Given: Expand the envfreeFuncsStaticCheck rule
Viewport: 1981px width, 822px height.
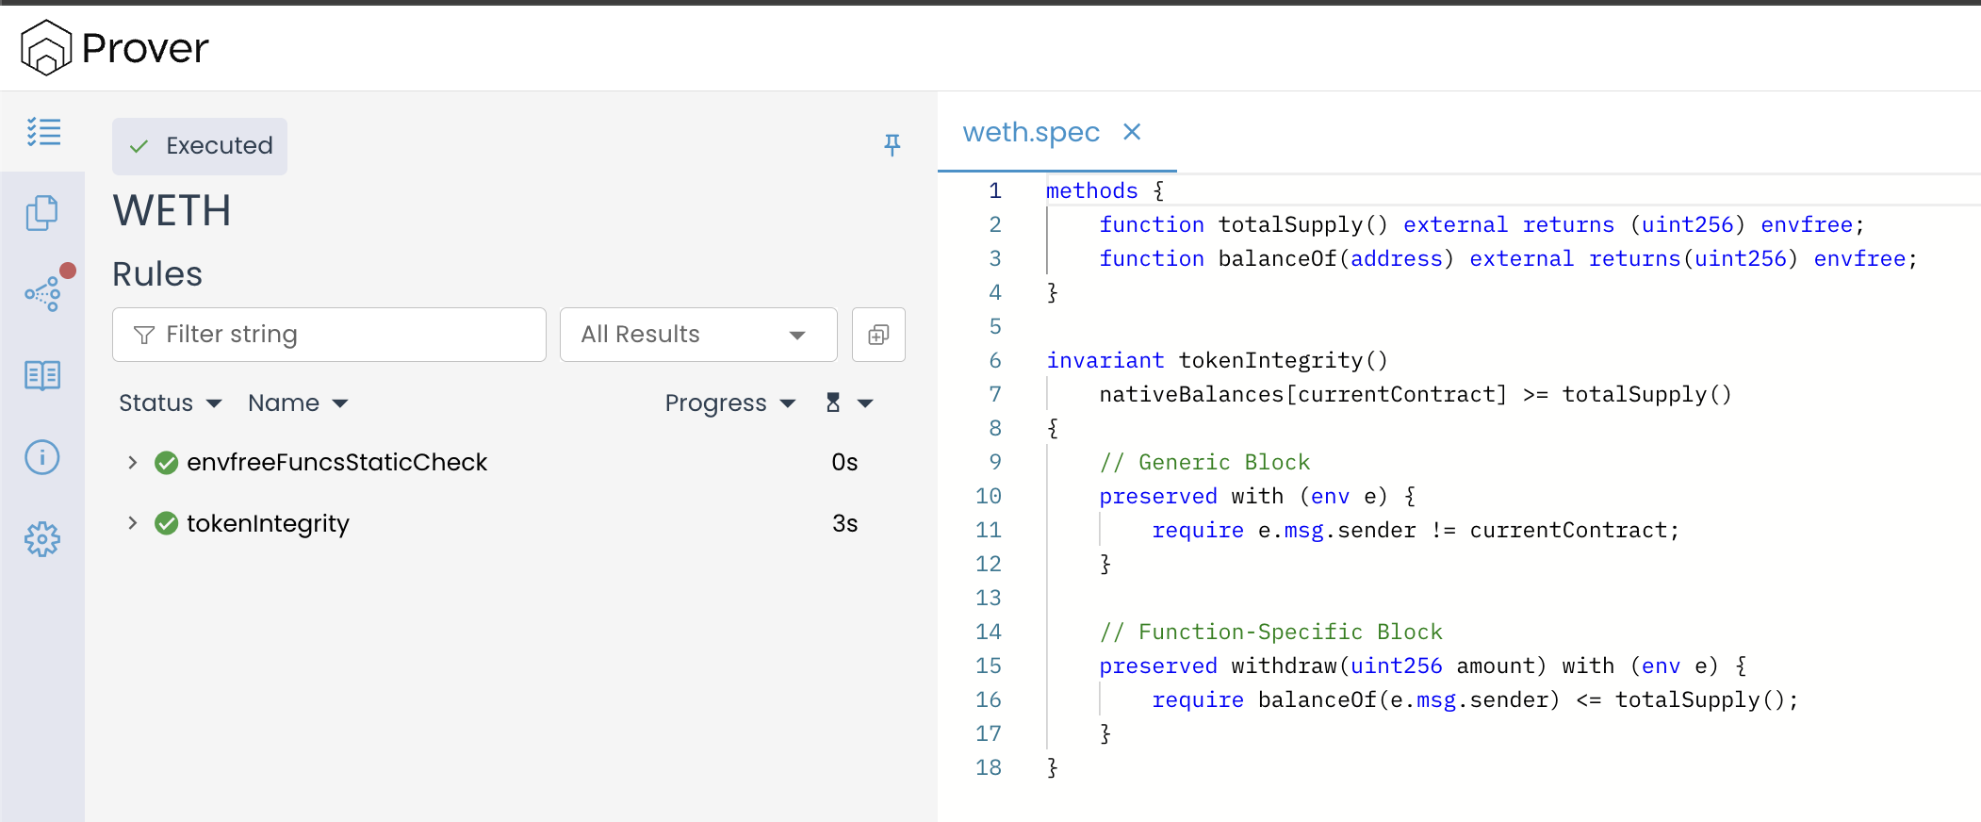Looking at the screenshot, I should (133, 462).
